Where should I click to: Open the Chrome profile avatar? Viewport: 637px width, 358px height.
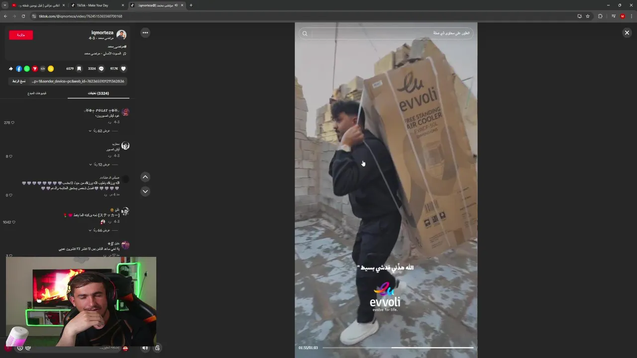click(x=623, y=16)
